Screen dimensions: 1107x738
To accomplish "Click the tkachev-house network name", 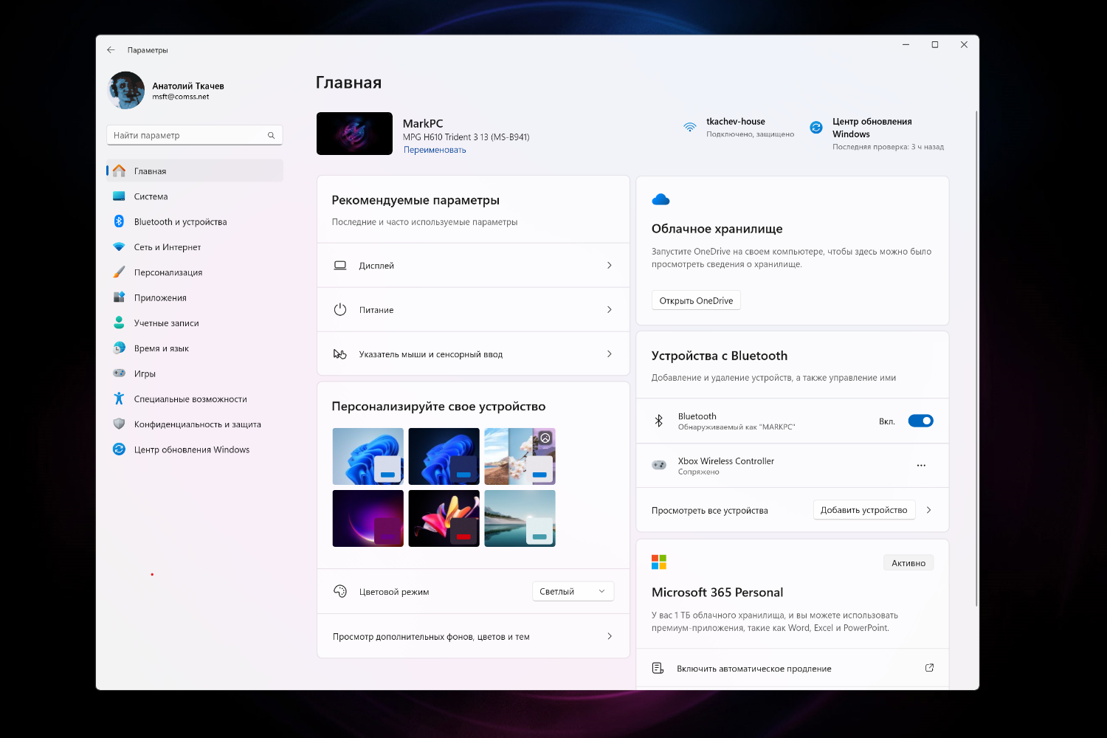I will pyautogui.click(x=736, y=122).
